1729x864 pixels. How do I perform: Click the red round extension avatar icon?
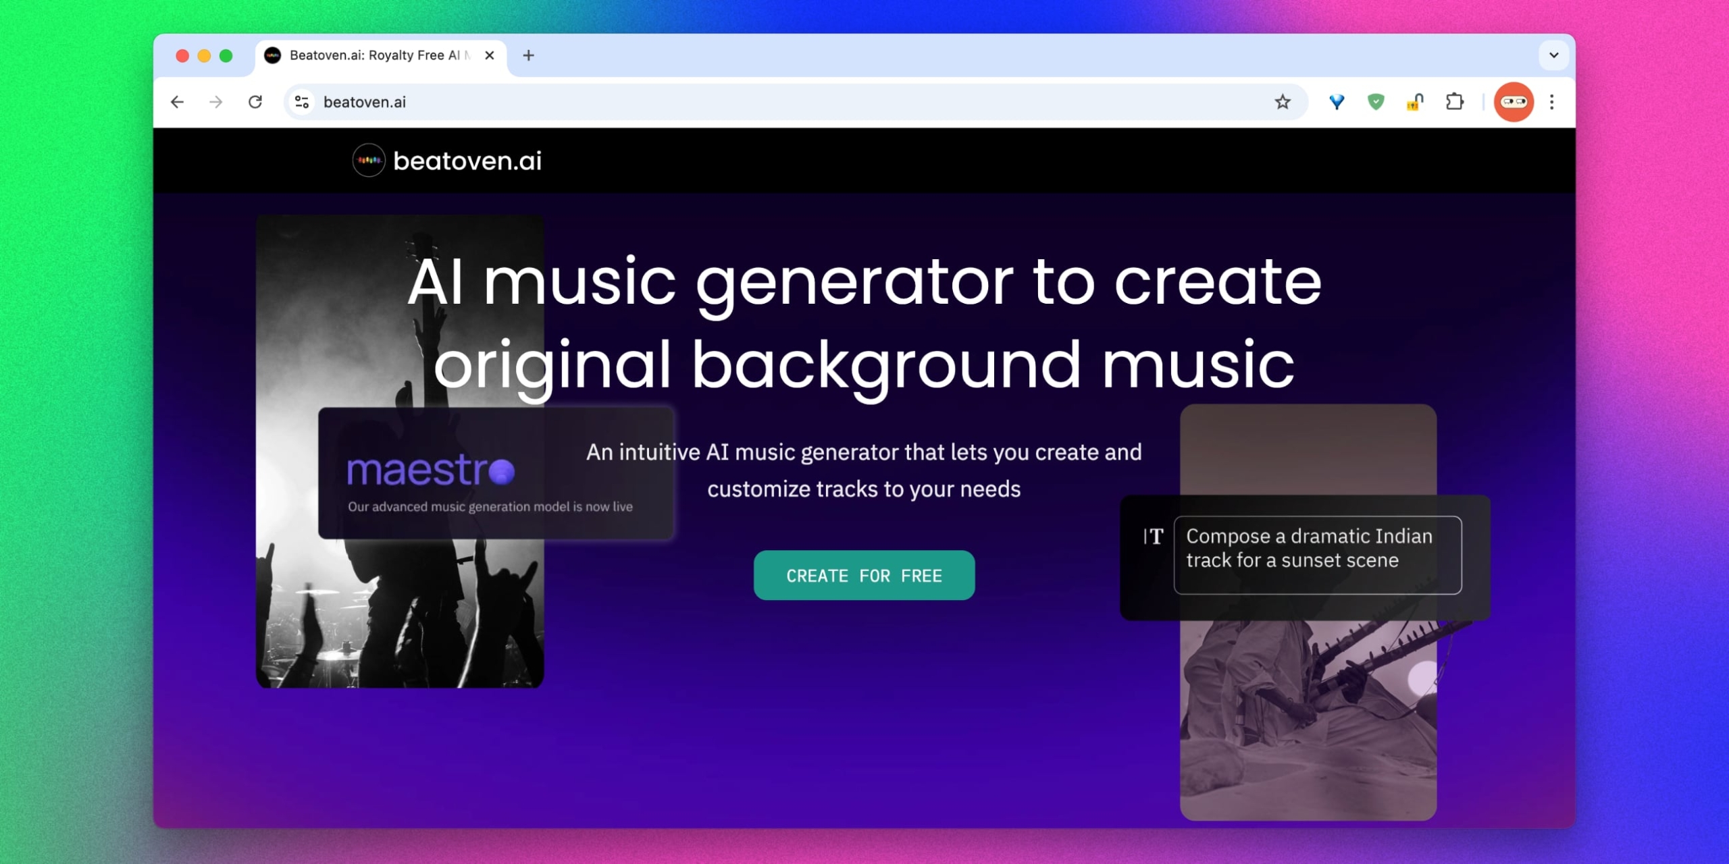click(1514, 102)
